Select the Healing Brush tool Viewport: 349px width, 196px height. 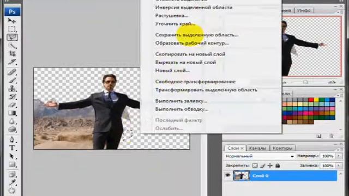point(12,72)
